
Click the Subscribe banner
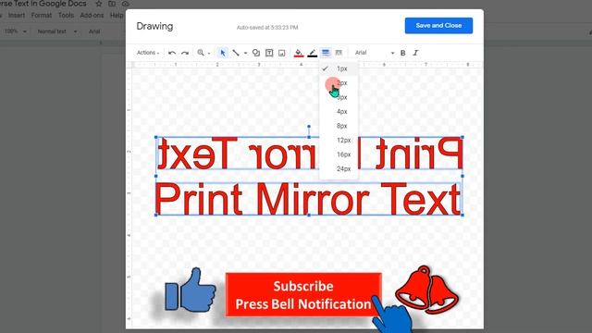coord(303,295)
